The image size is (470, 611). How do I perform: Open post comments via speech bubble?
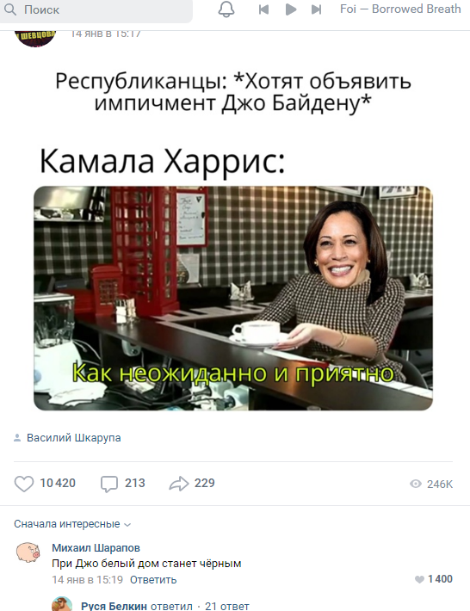109,484
